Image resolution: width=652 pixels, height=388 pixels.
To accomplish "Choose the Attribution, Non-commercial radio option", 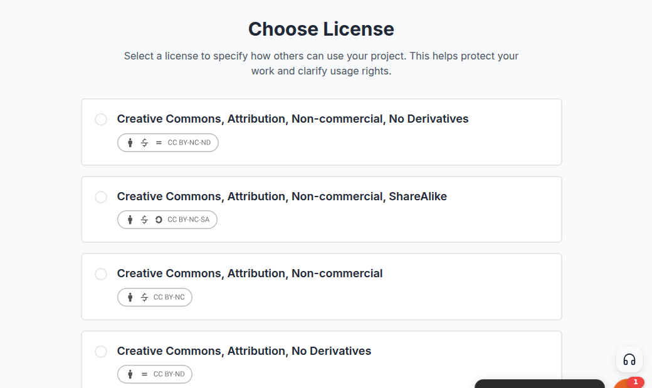I will pos(101,274).
